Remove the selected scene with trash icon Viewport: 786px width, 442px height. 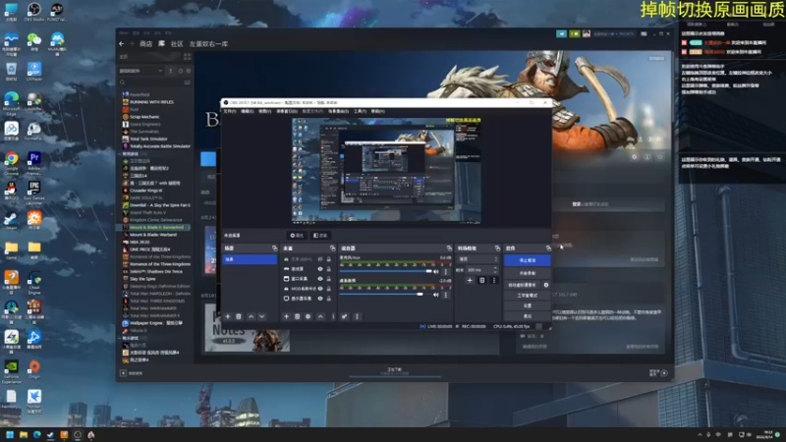click(x=239, y=316)
